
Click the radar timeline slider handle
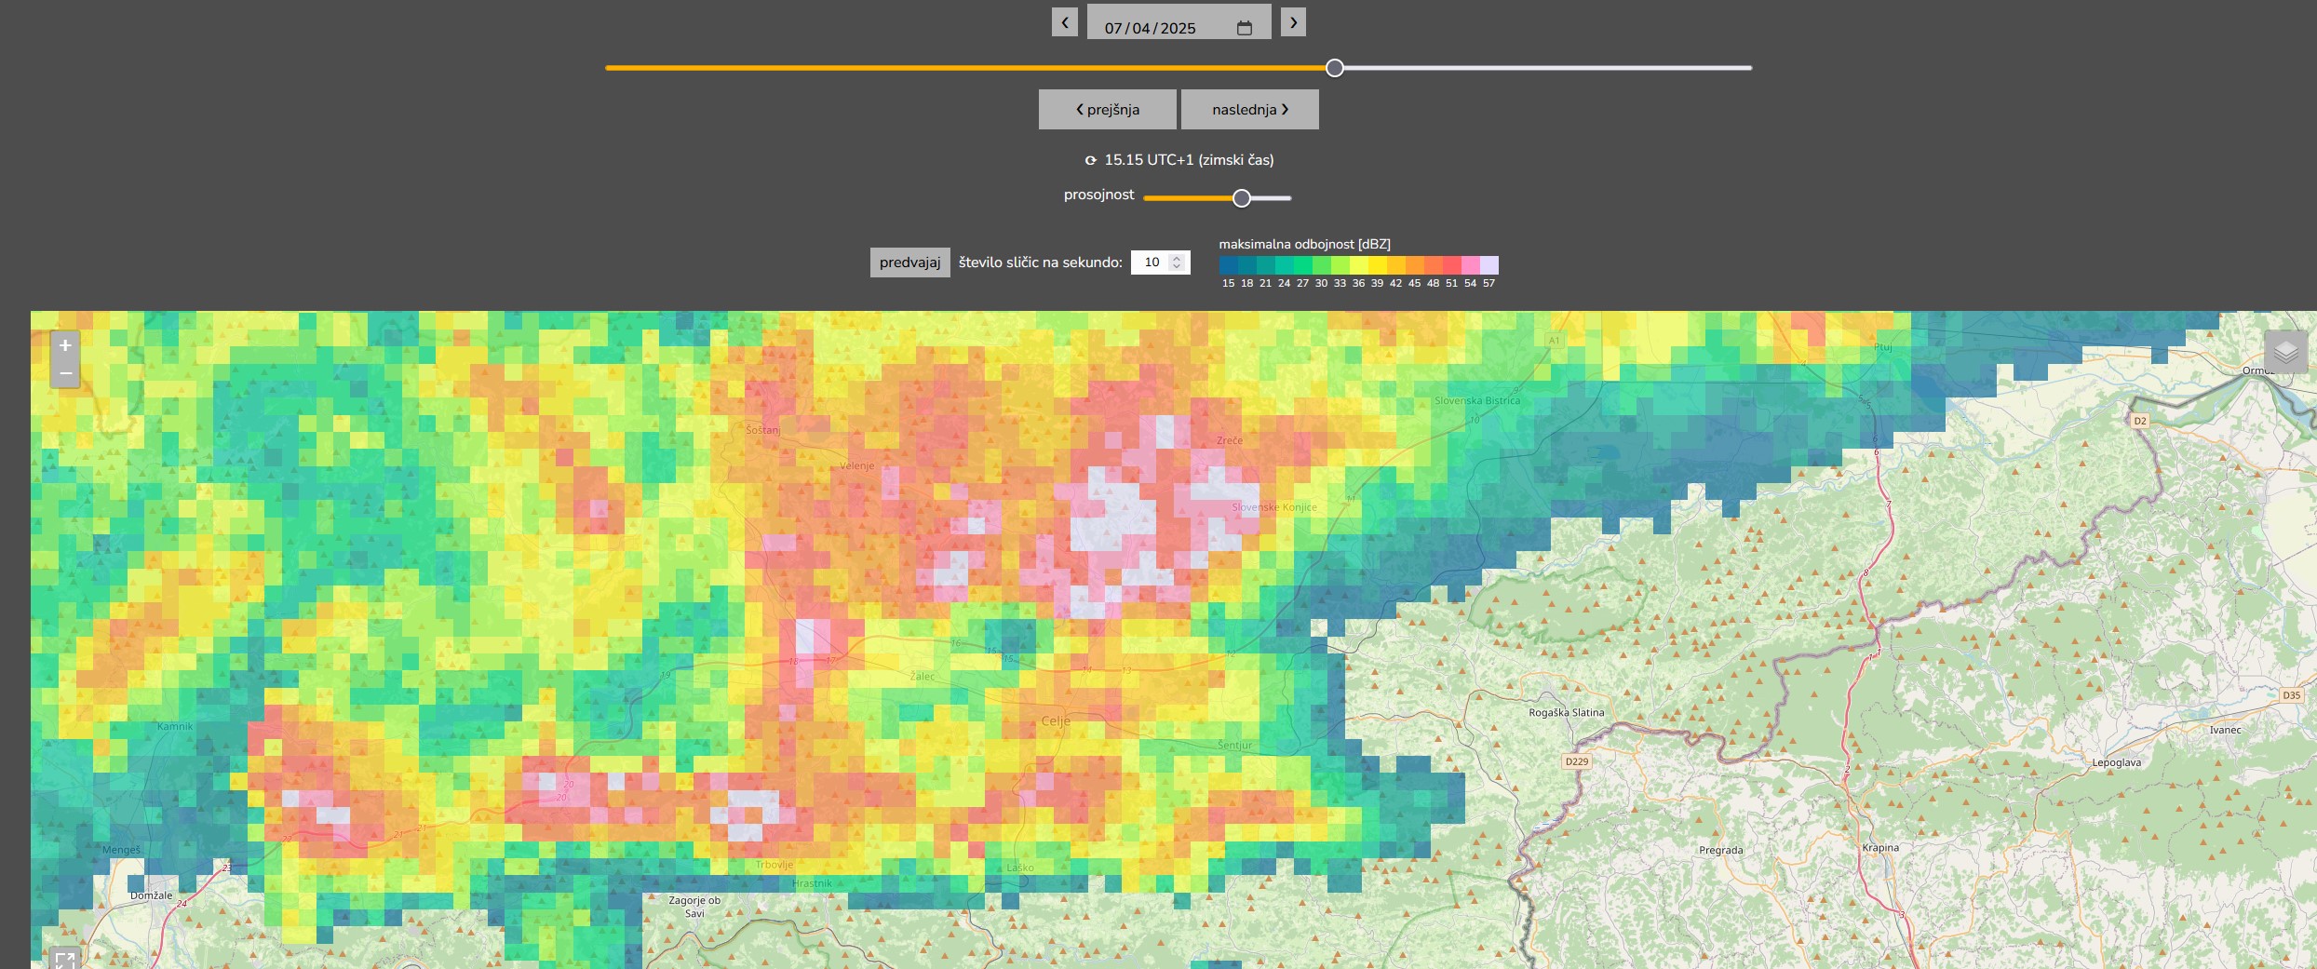tap(1334, 68)
